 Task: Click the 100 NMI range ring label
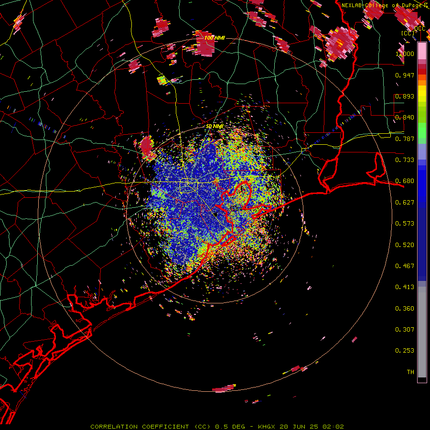click(x=215, y=38)
